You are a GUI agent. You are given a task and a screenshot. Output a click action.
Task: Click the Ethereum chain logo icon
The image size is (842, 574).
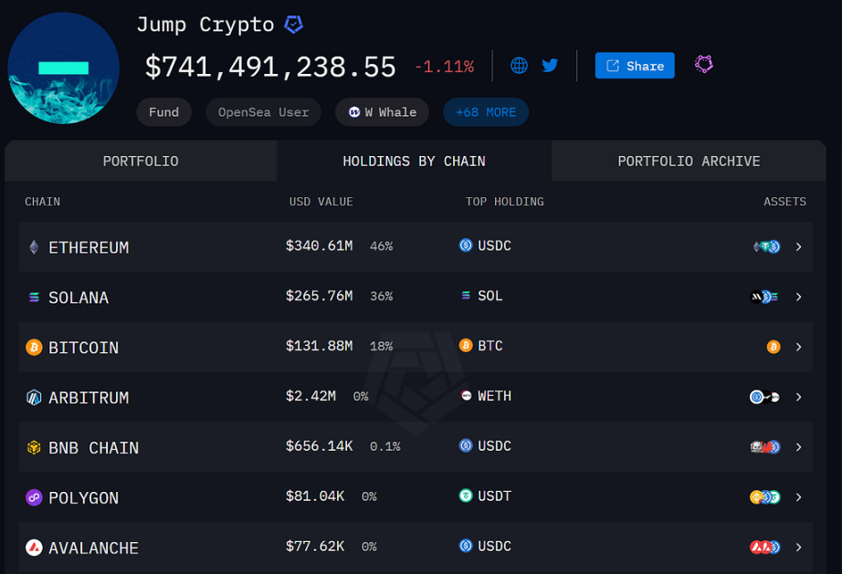[34, 247]
